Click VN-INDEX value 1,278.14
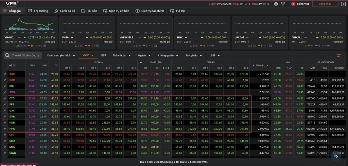348x166 pixels. point(33,37)
